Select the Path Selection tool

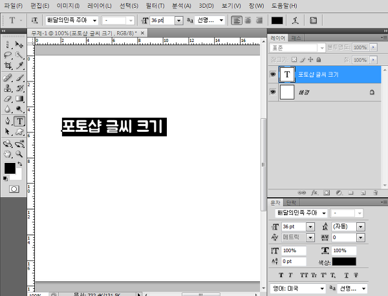(x=8, y=132)
